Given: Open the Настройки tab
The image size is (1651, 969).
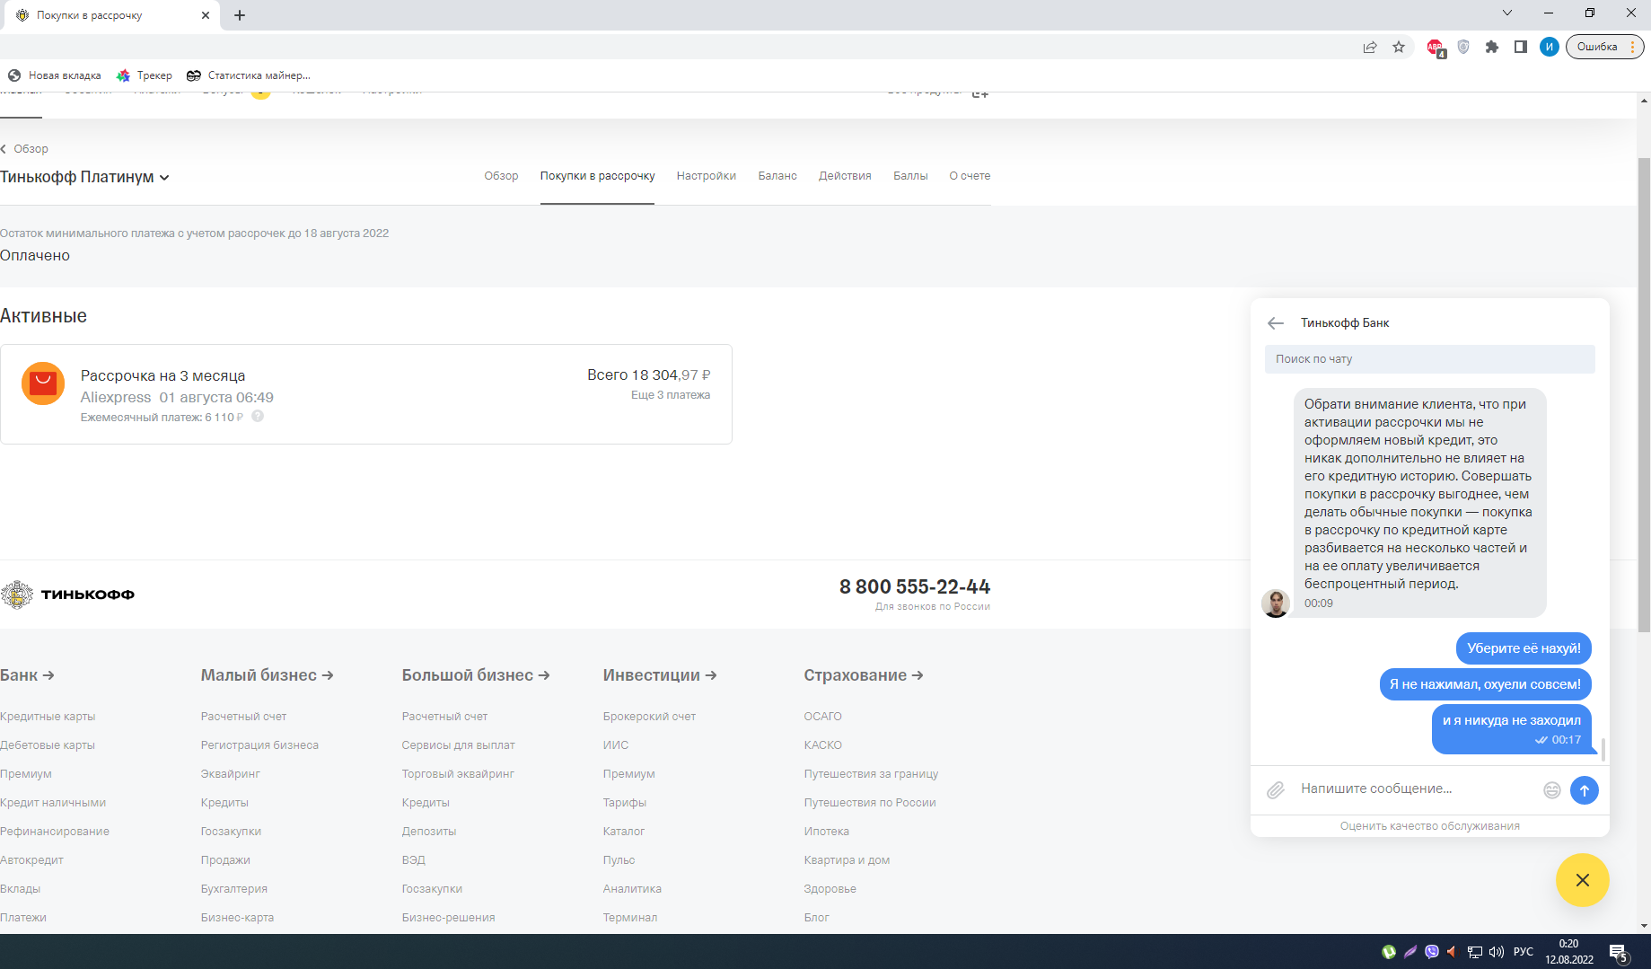Looking at the screenshot, I should pos(707,176).
